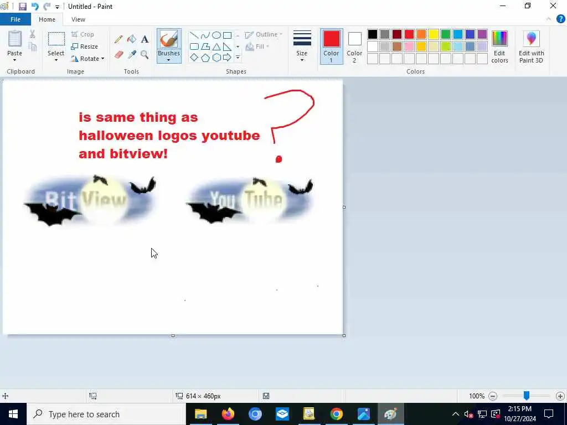The width and height of the screenshot is (567, 425).
Task: Pick the dark red color swatch
Action: pyautogui.click(x=396, y=34)
